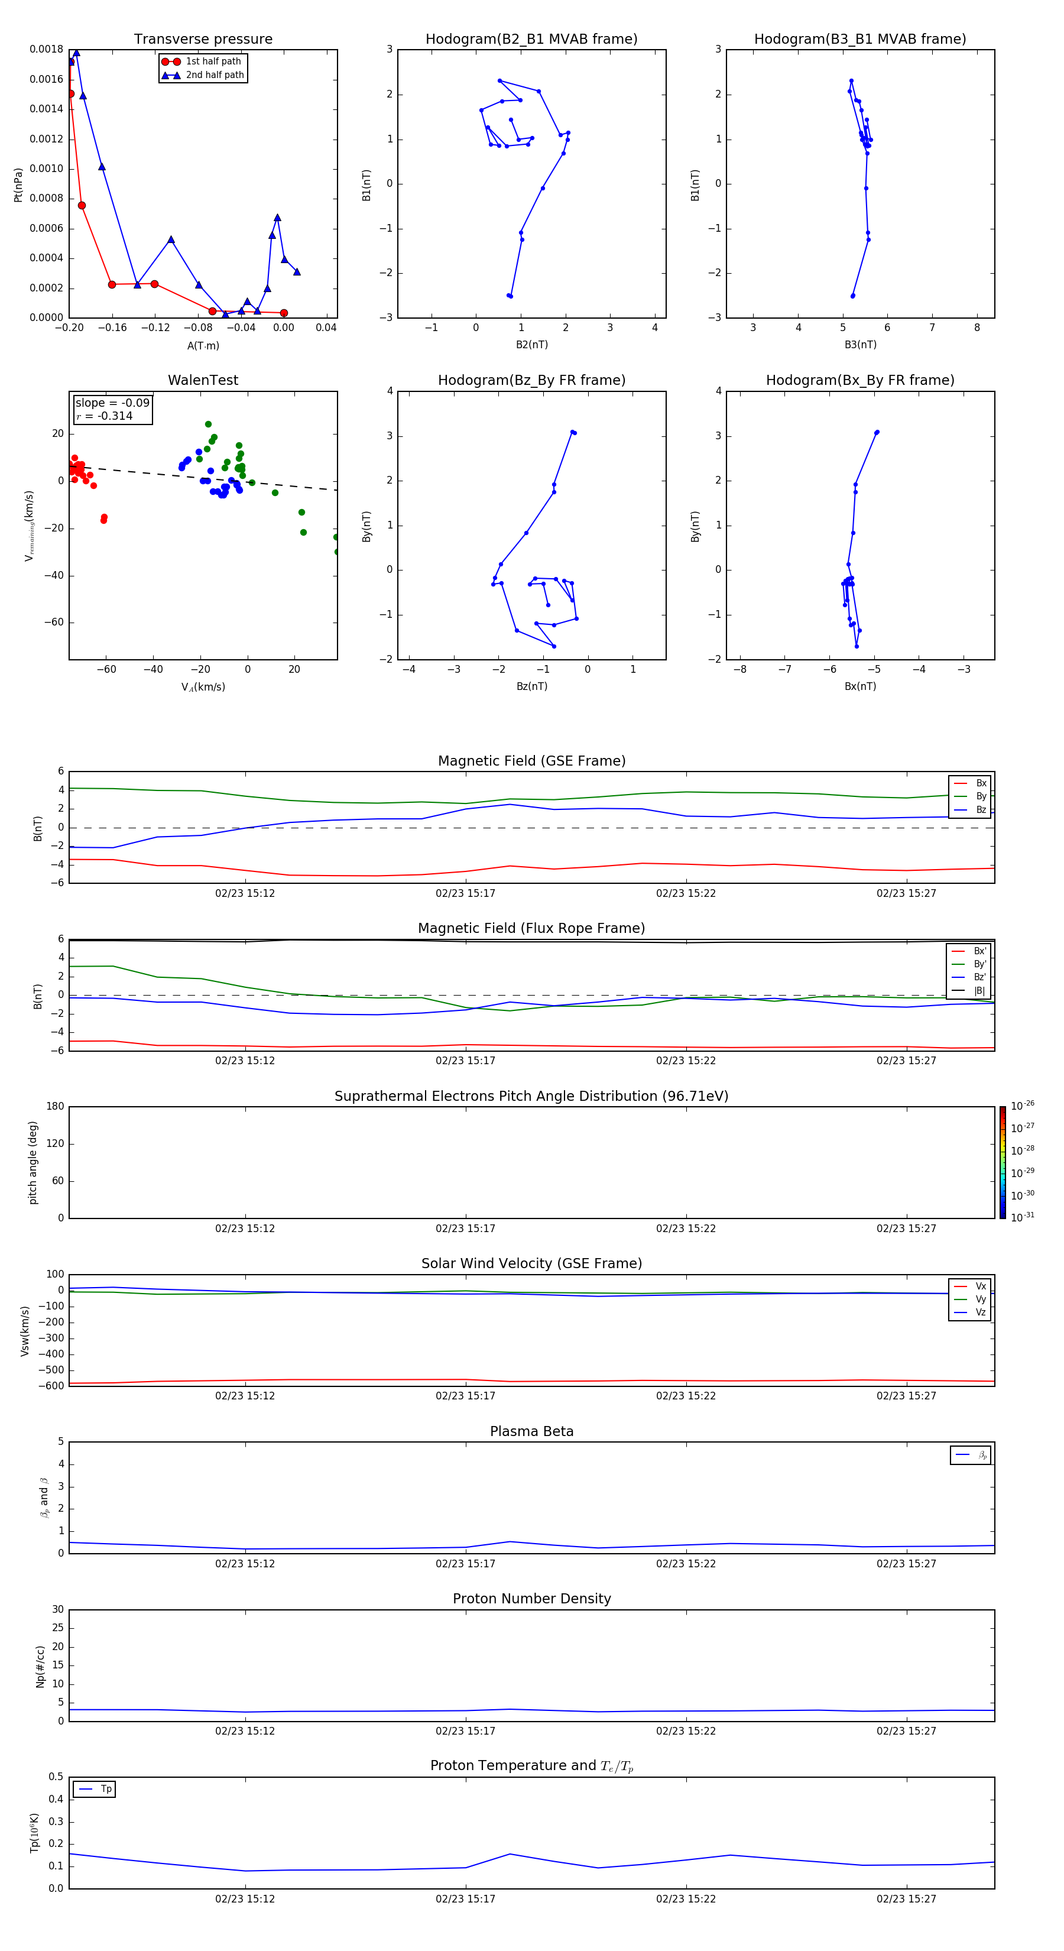Select Vx in the solar wind legend

(x=970, y=1286)
